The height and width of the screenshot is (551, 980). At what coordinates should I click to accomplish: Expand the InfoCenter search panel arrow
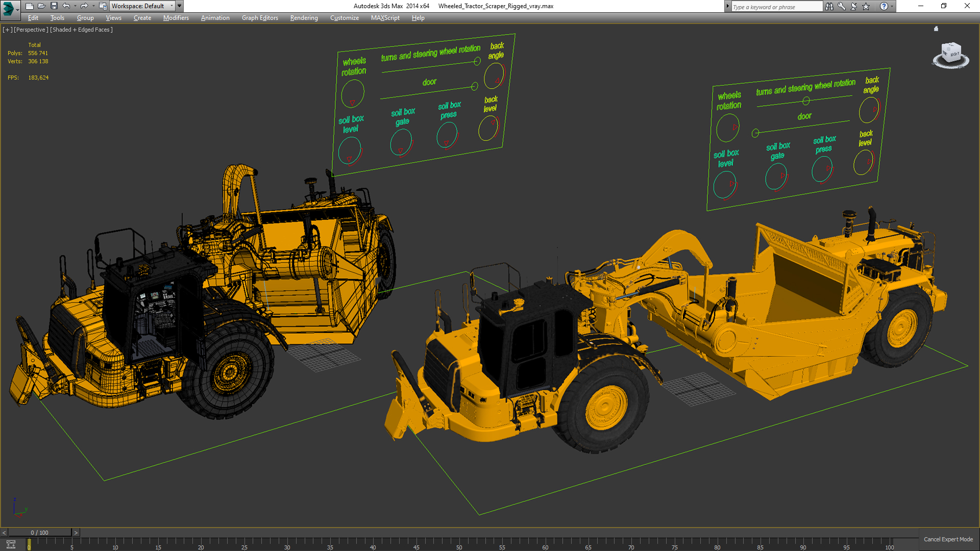coord(728,6)
